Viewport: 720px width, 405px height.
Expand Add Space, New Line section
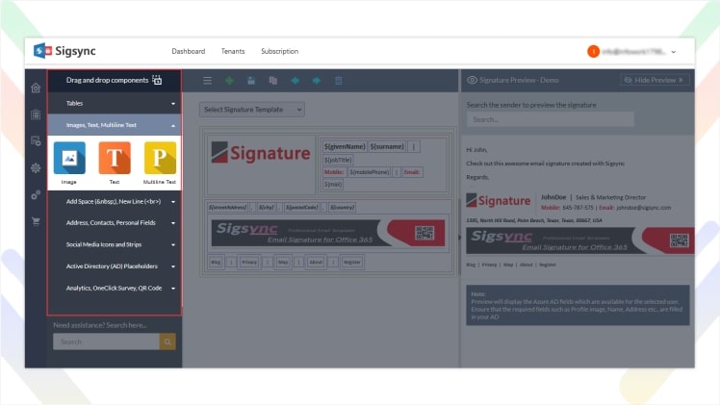[115, 201]
